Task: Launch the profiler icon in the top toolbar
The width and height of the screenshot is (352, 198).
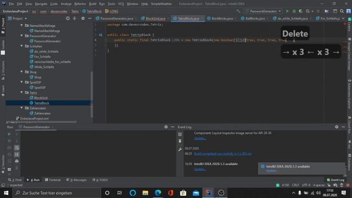Action: click(308, 11)
